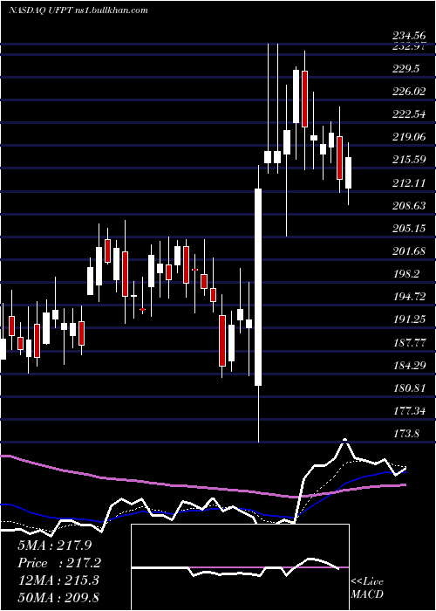Click the 226.02 price level label
The width and height of the screenshot is (436, 611).
pos(410,91)
